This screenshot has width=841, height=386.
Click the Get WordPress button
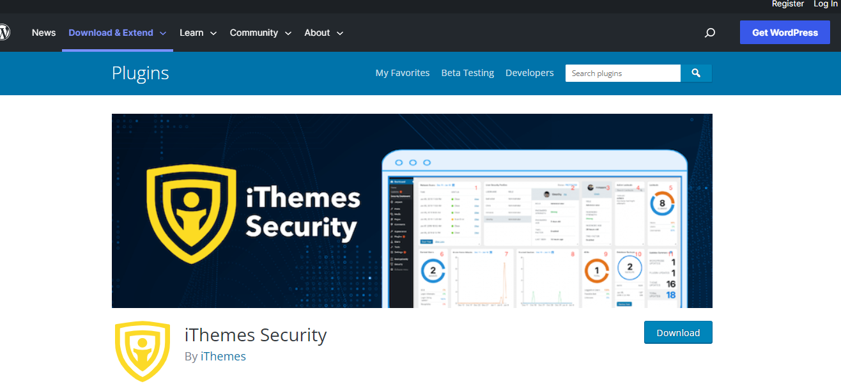[x=785, y=33]
